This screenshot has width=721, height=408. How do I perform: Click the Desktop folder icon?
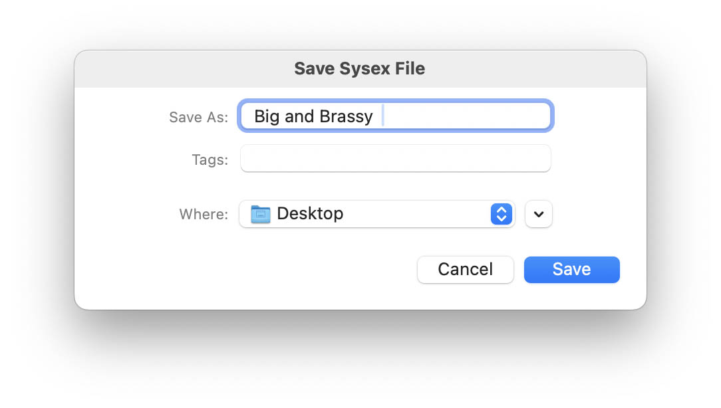(261, 214)
